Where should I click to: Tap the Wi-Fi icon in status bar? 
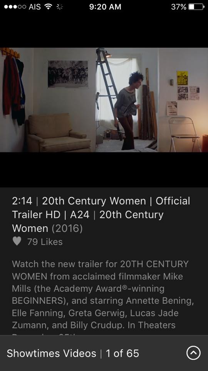(49, 7)
